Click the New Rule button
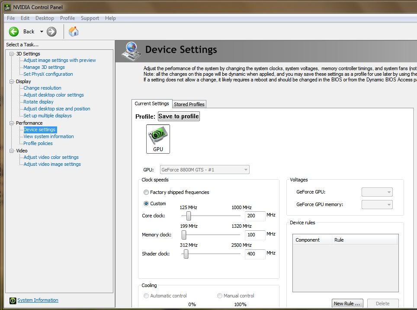 click(x=347, y=304)
